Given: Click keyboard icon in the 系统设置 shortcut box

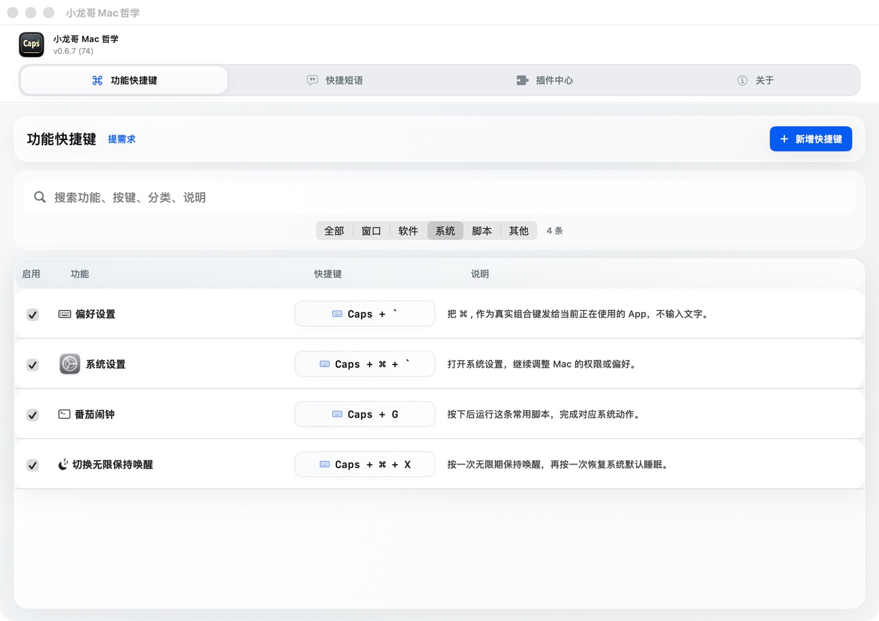Looking at the screenshot, I should coord(325,364).
